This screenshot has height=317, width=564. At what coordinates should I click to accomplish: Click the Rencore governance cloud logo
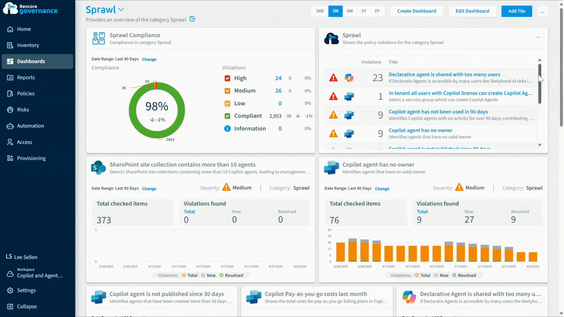[x=10, y=8]
